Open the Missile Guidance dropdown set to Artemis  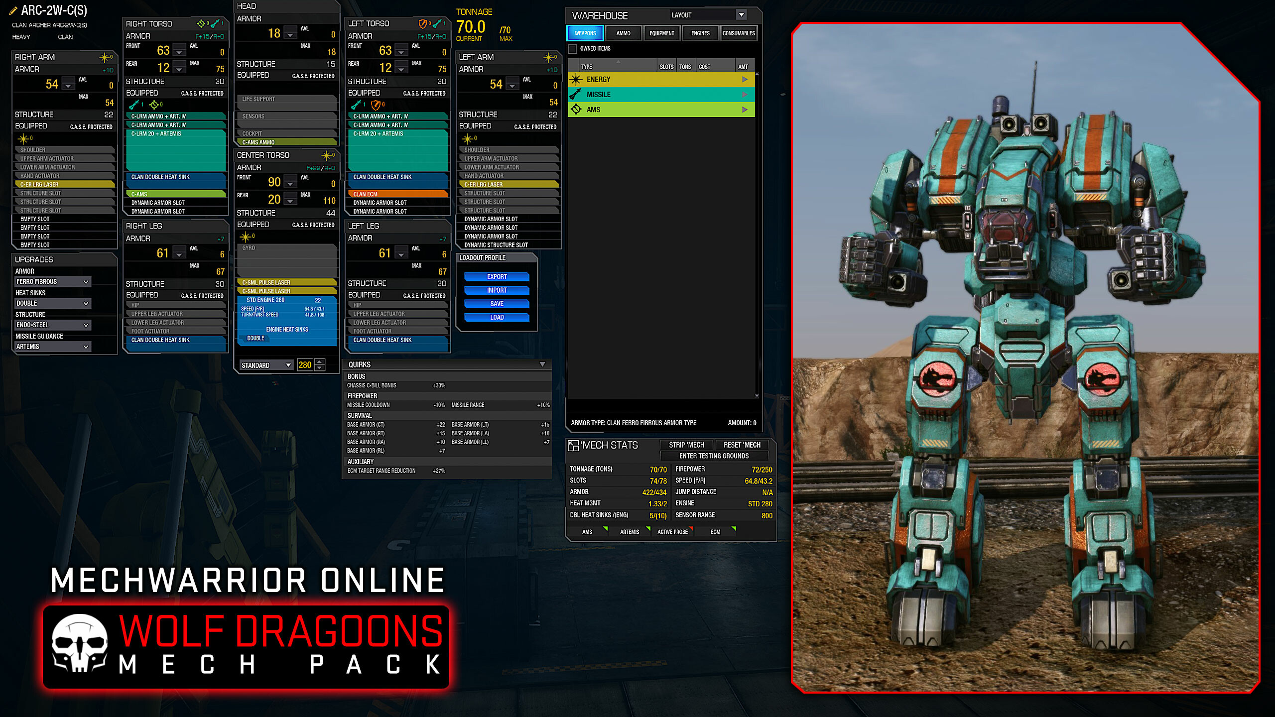52,347
